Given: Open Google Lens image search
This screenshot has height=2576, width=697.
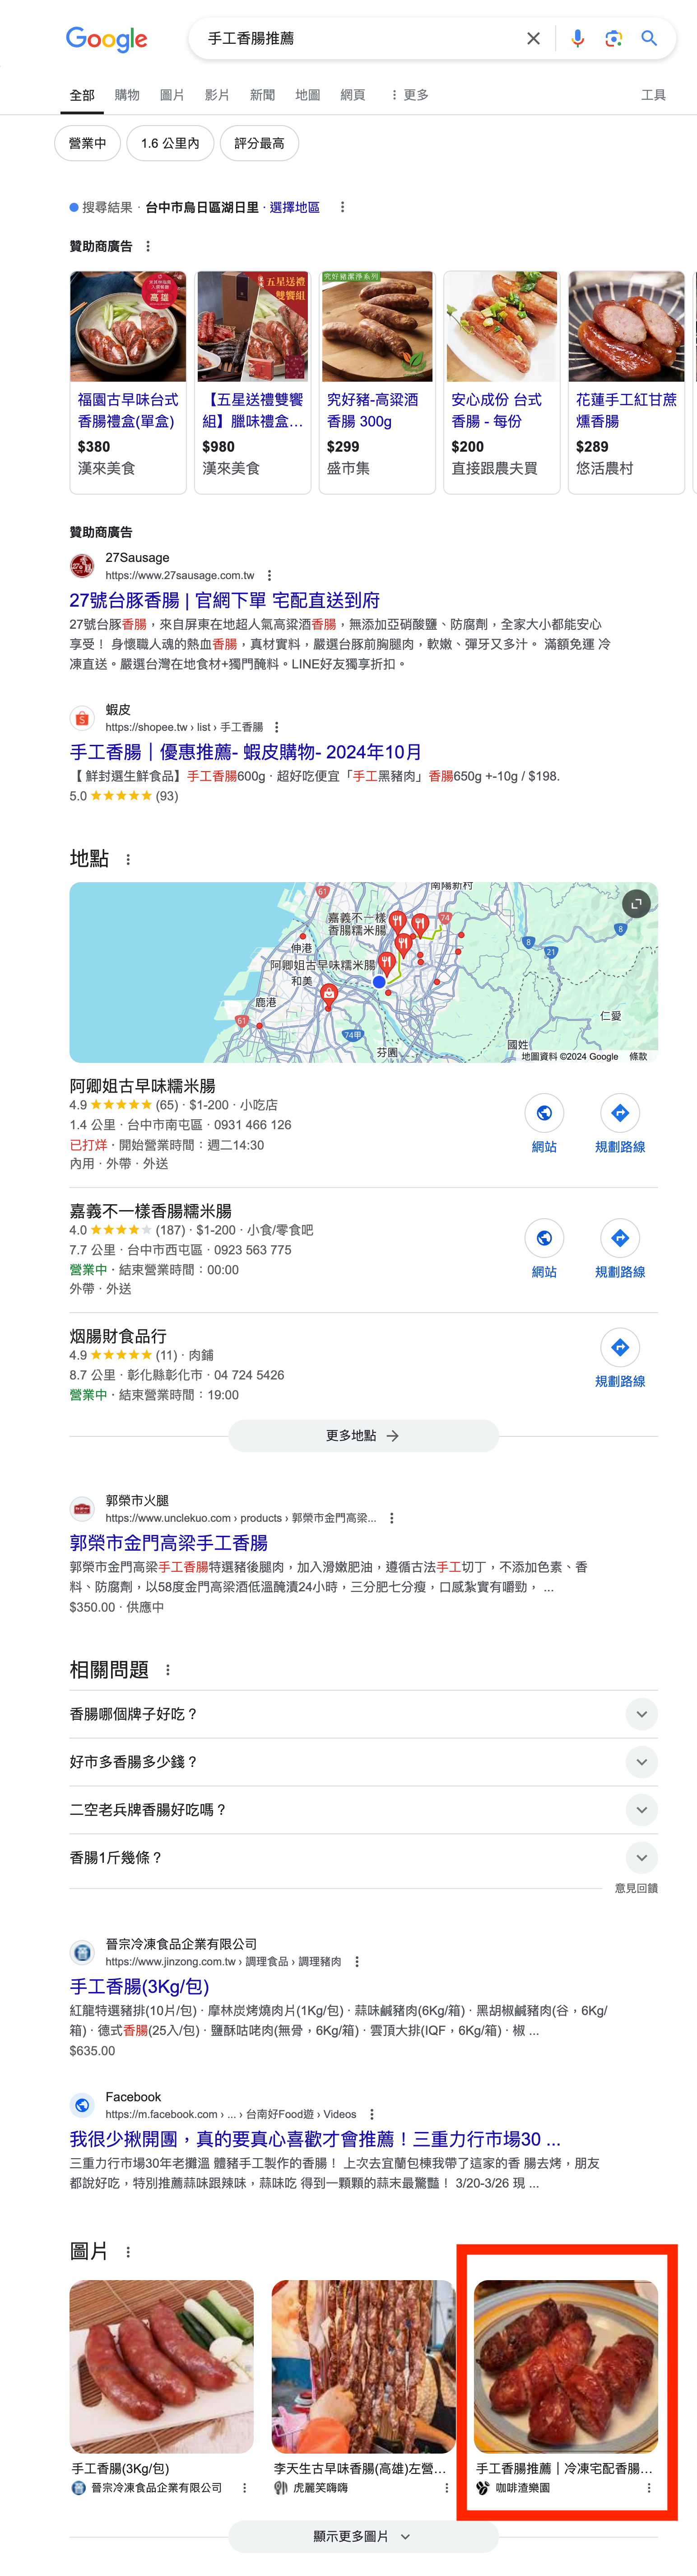Looking at the screenshot, I should [613, 38].
